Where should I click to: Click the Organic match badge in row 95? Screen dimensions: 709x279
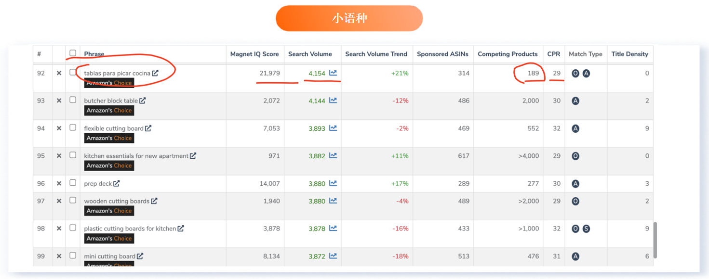[575, 156]
